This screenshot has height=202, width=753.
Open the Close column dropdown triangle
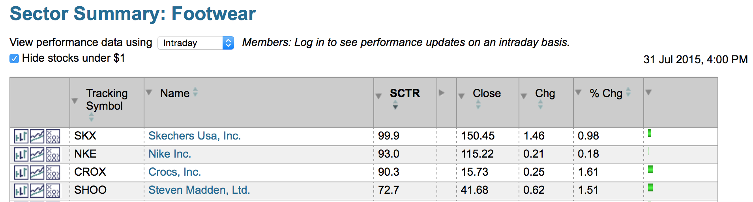(461, 96)
